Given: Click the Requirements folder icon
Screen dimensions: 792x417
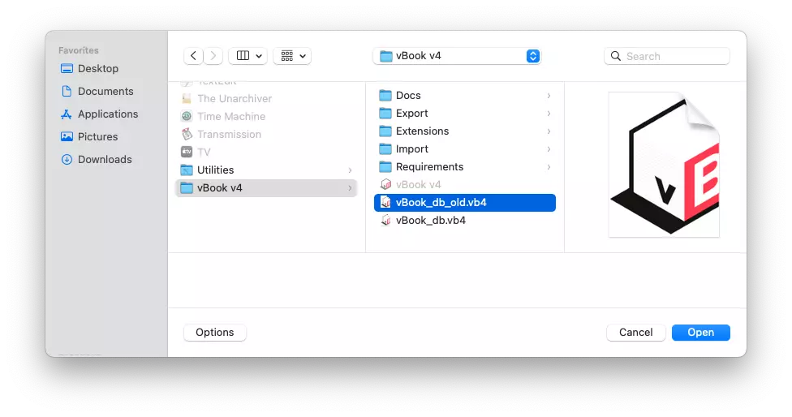Looking at the screenshot, I should 385,166.
